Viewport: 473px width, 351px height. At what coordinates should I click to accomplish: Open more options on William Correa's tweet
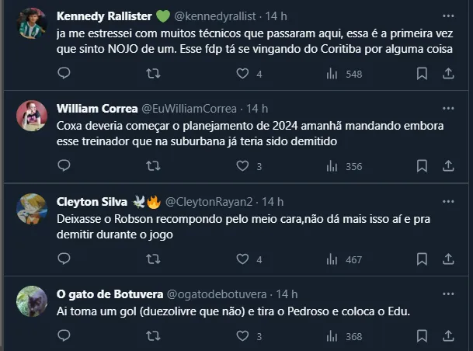447,108
